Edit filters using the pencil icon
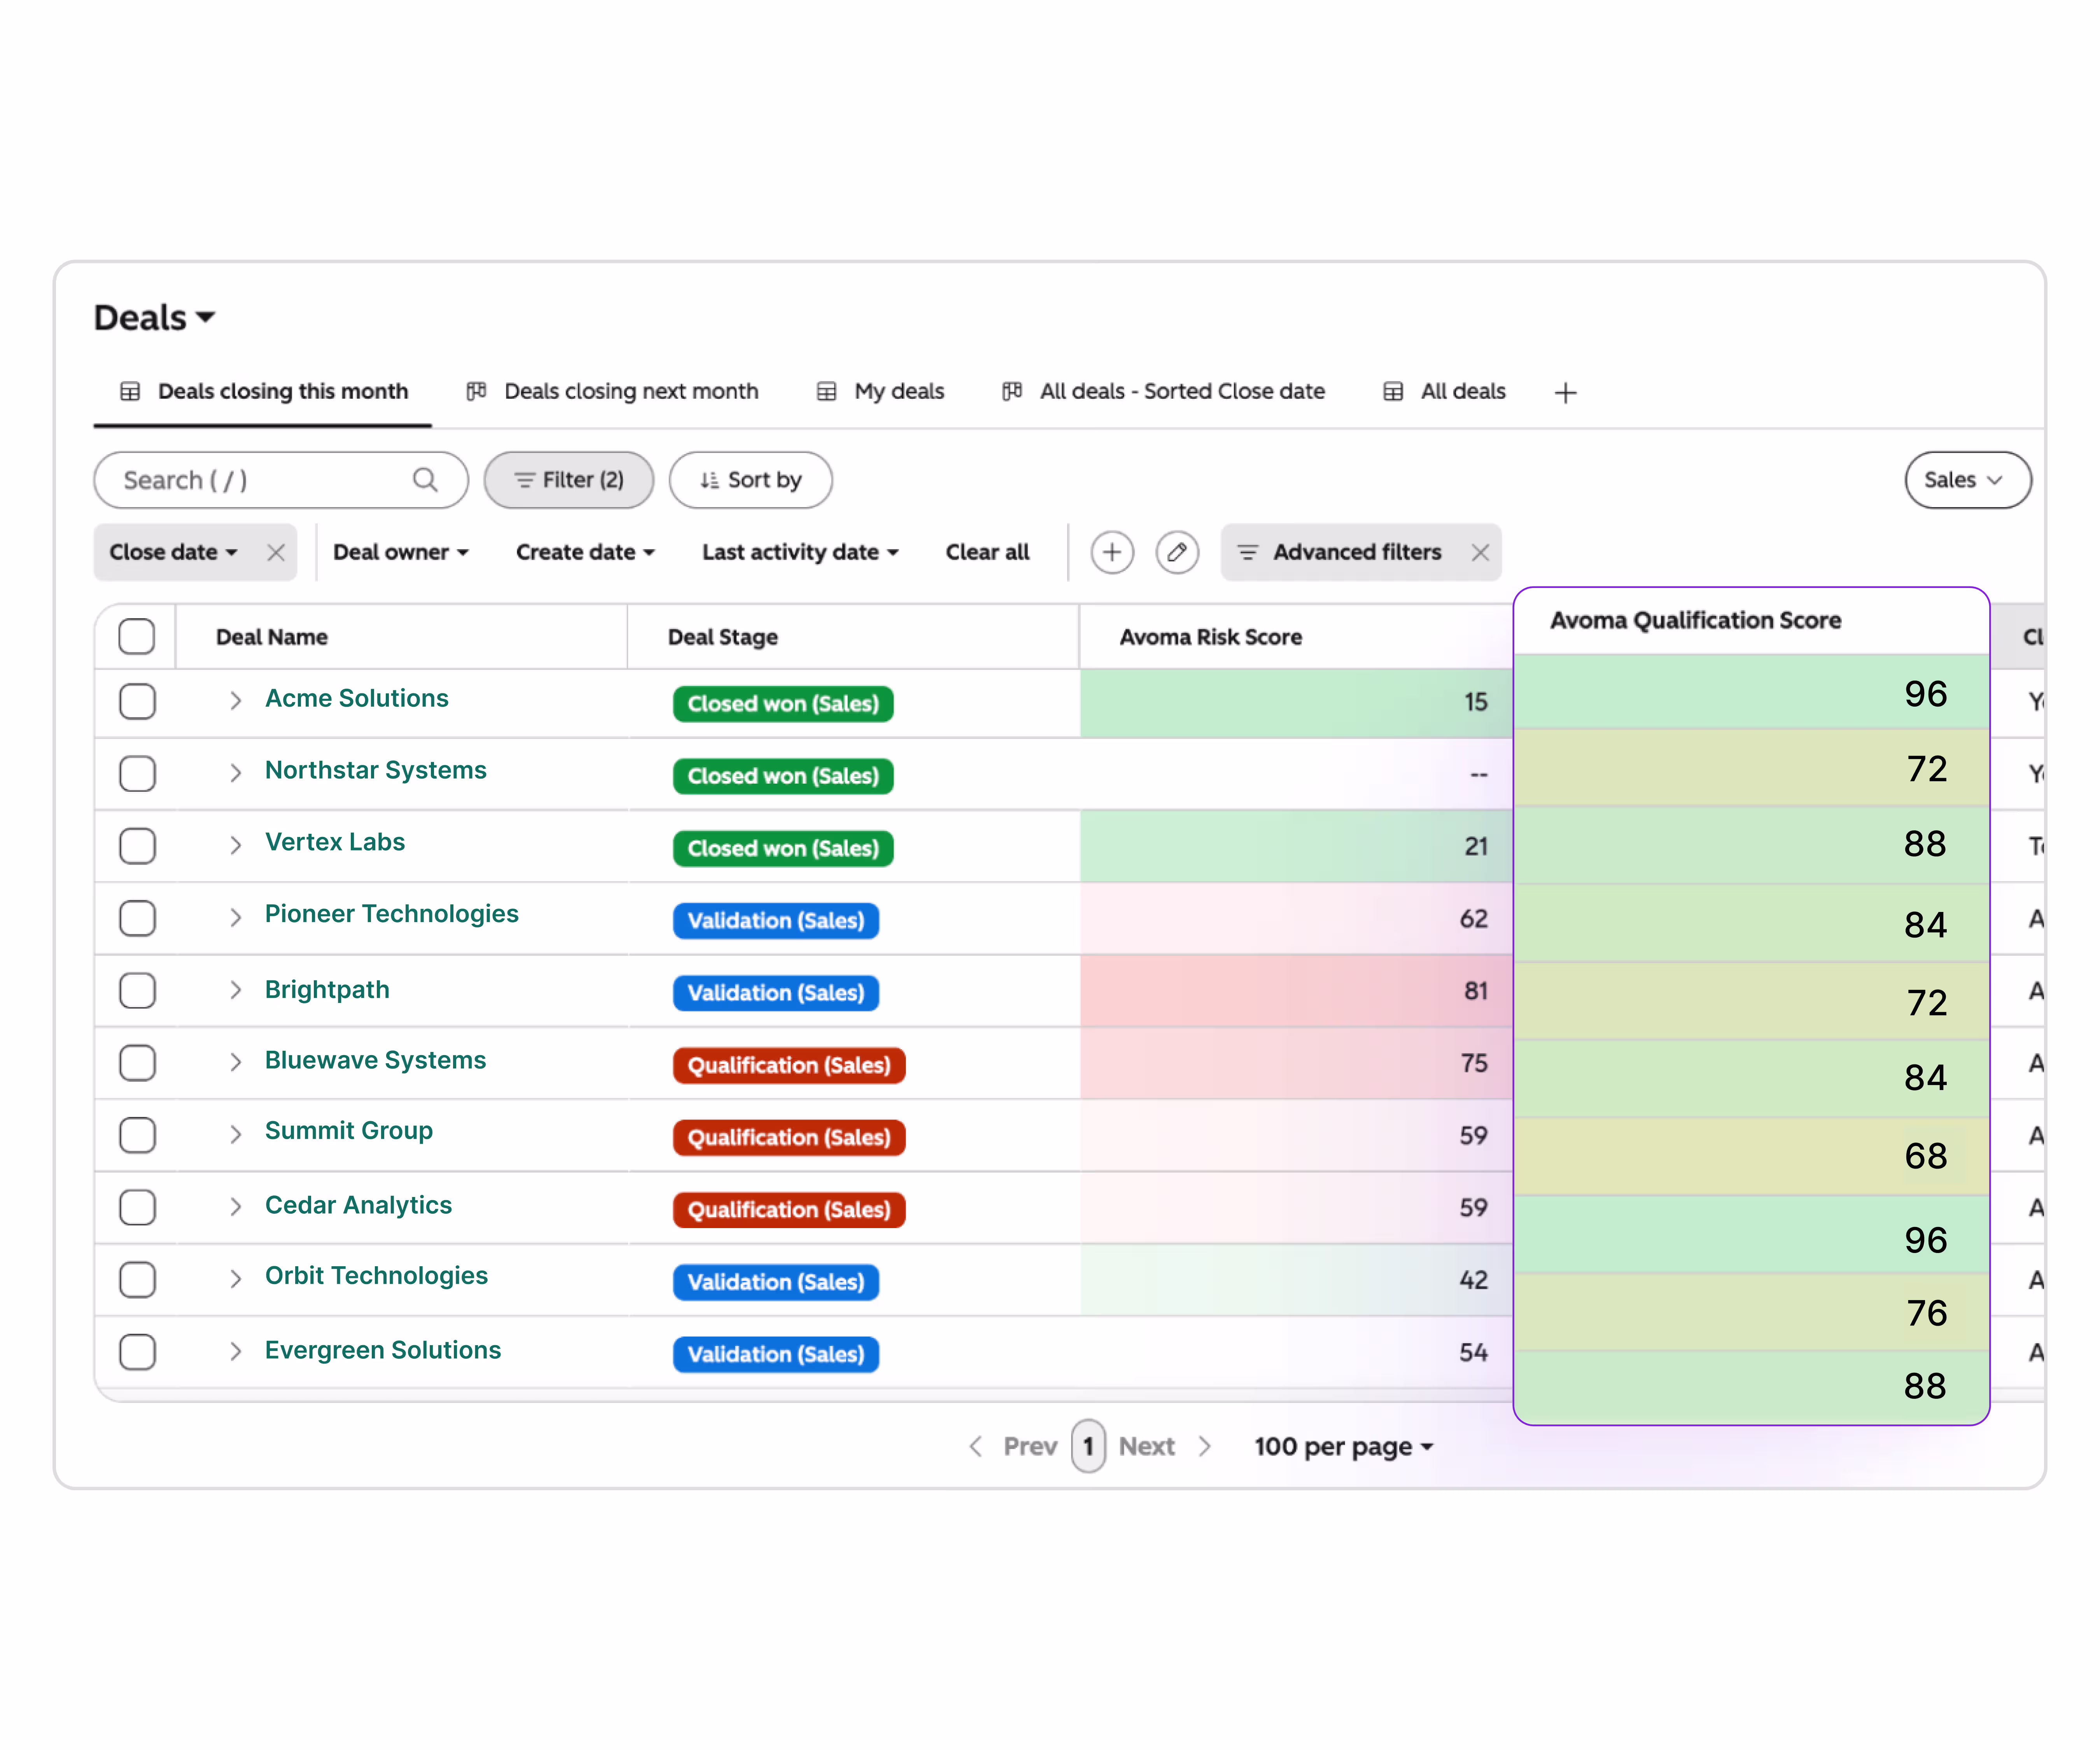This screenshot has height=1750, width=2100. (x=1177, y=552)
